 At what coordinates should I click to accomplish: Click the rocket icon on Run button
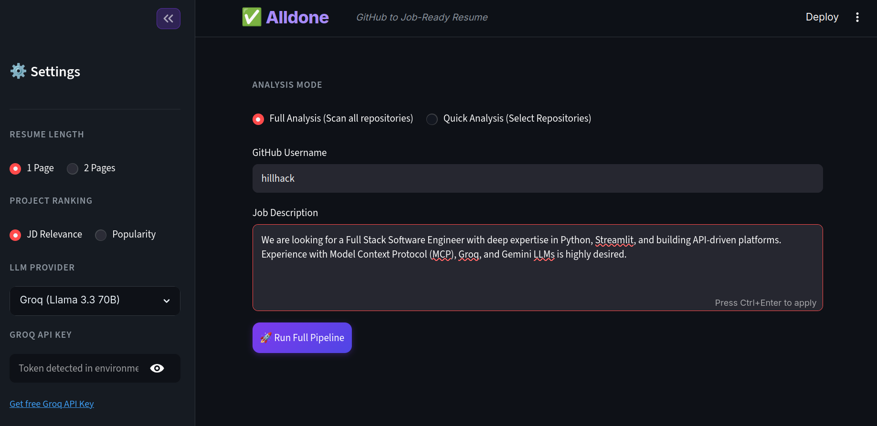266,338
